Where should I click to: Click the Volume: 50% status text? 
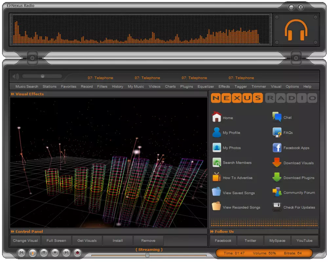[264, 253]
